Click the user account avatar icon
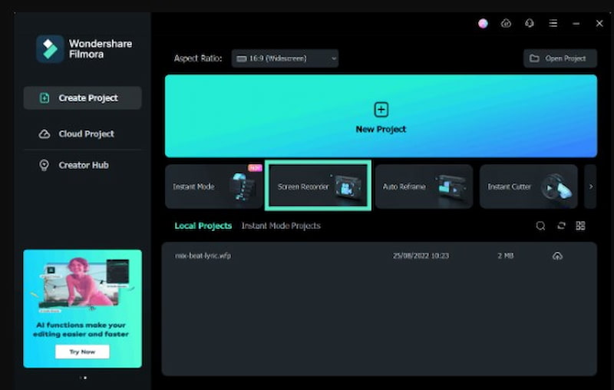 click(483, 23)
